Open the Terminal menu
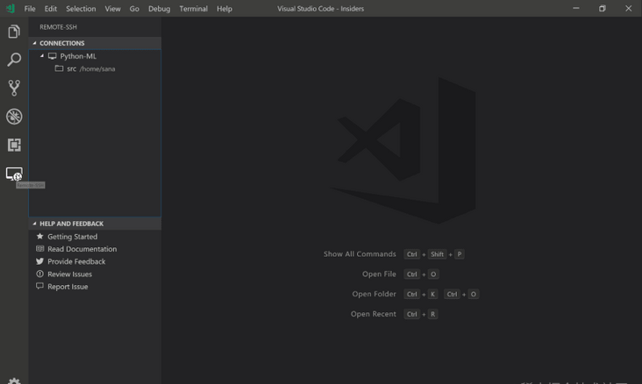This screenshot has height=384, width=642. (x=193, y=9)
